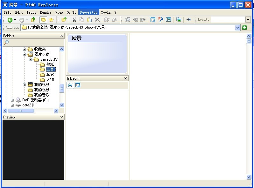The image size is (254, 188).
Task: Open the Address bar dropdown
Action: 237,28
